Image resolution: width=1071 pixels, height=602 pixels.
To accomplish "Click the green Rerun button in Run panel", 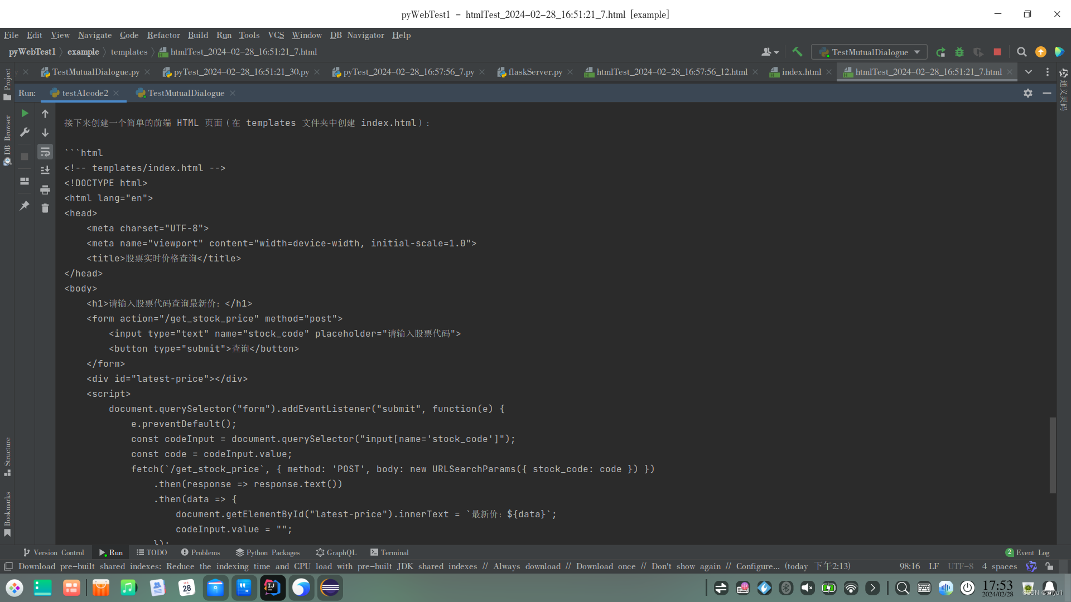I will [25, 113].
